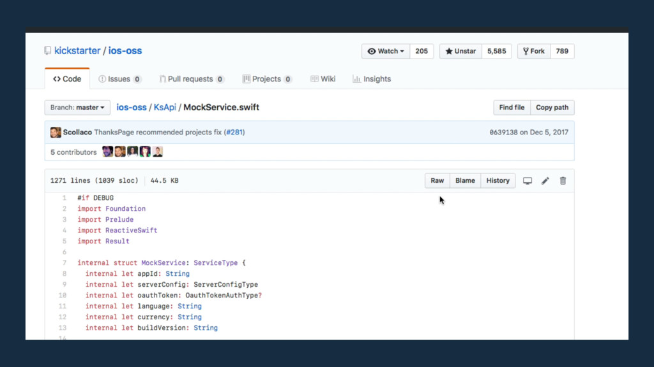Click the 'import Foundation' code line
The height and width of the screenshot is (367, 654).
pyautogui.click(x=111, y=209)
